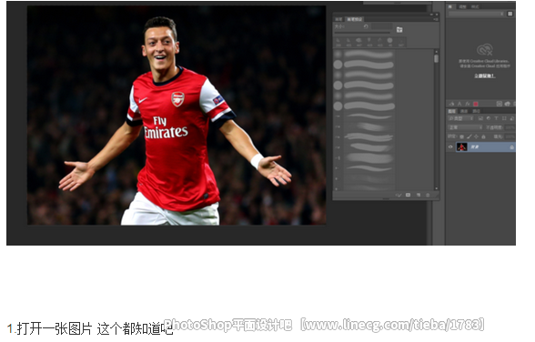Click the red fill swatch in the libraries footer
Screen dimensions: 535x342
(476, 104)
